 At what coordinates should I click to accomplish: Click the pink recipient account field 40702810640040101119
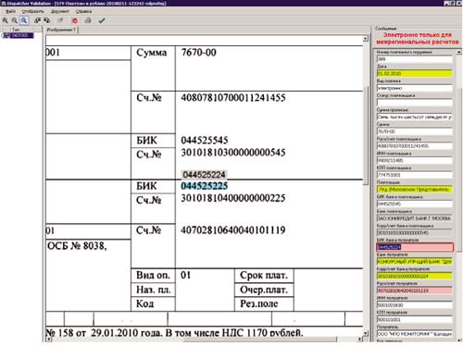(x=414, y=290)
